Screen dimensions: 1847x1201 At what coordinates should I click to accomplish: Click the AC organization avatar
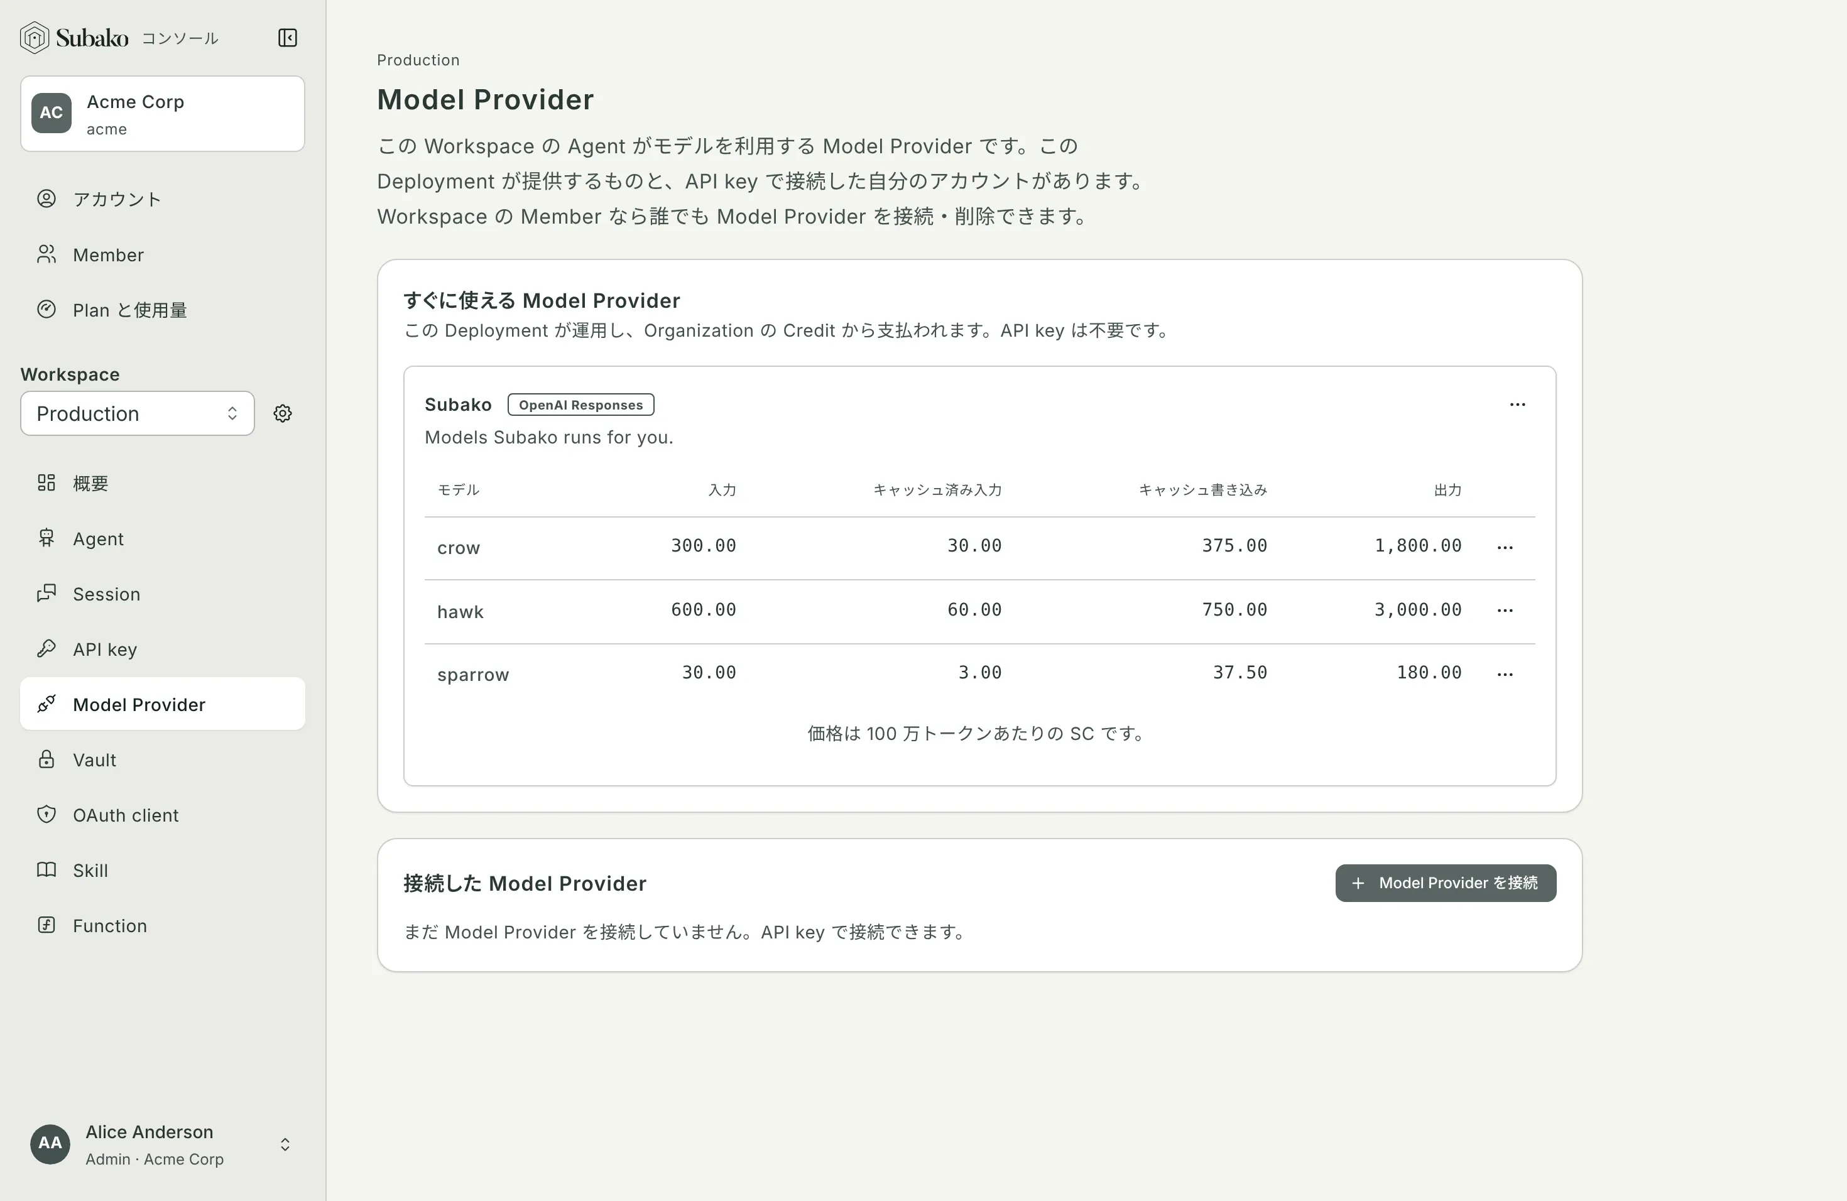click(x=52, y=113)
